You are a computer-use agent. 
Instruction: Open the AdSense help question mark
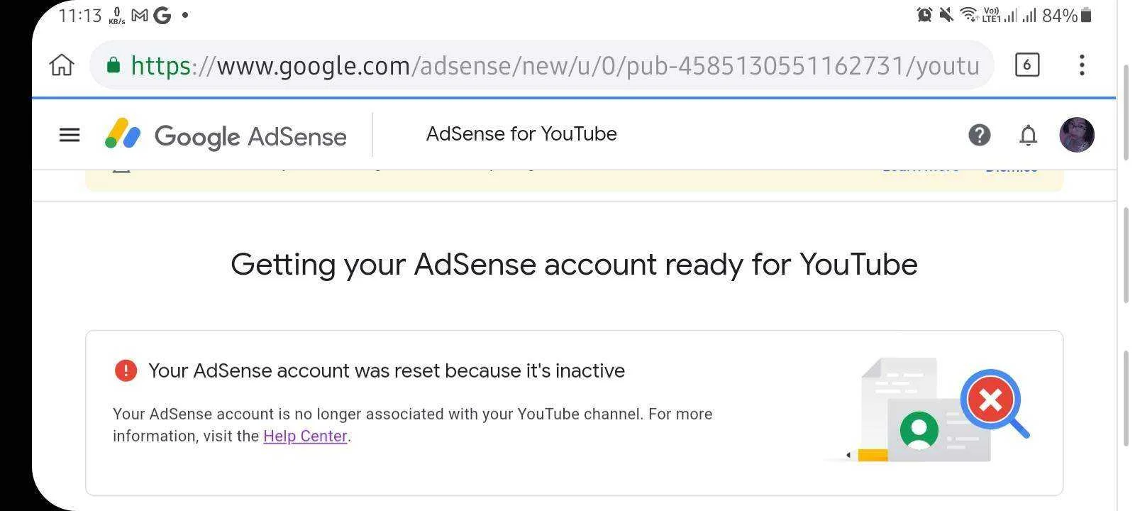pyautogui.click(x=980, y=135)
